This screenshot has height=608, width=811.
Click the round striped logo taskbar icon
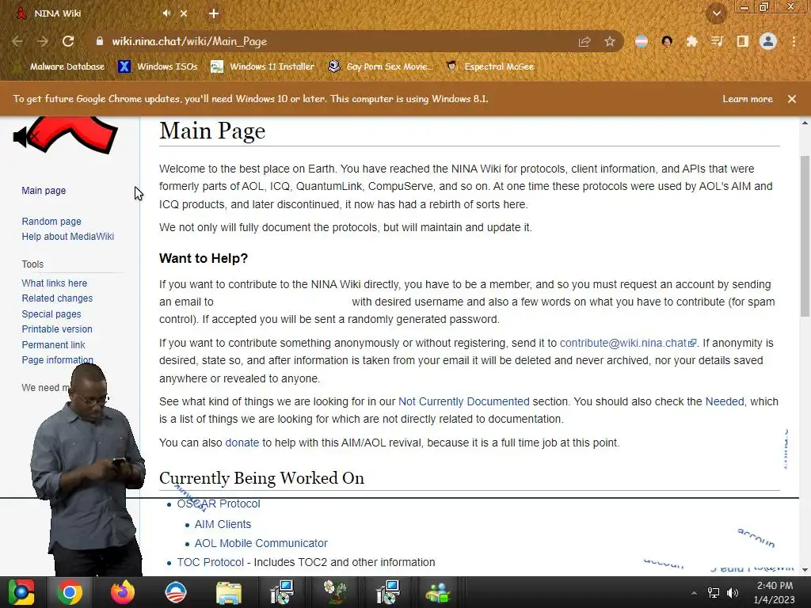click(x=175, y=592)
